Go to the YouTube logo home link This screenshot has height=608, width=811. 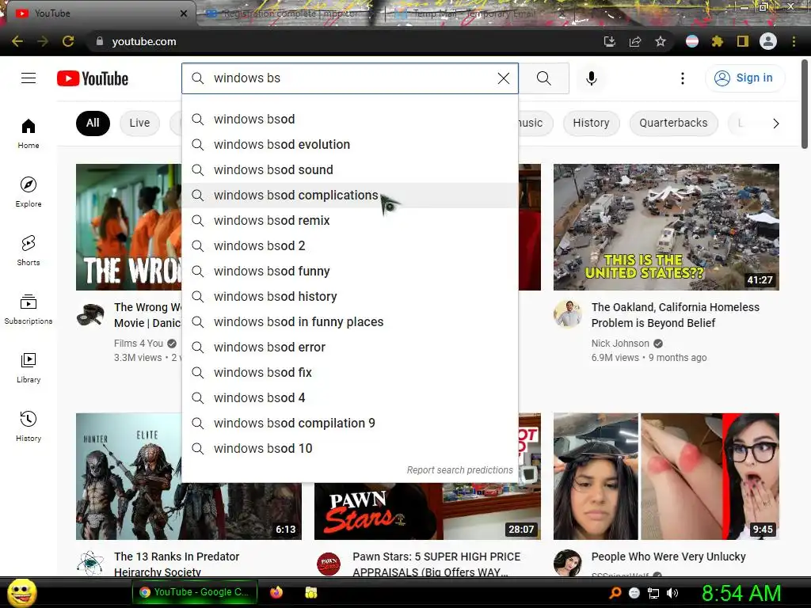click(93, 78)
